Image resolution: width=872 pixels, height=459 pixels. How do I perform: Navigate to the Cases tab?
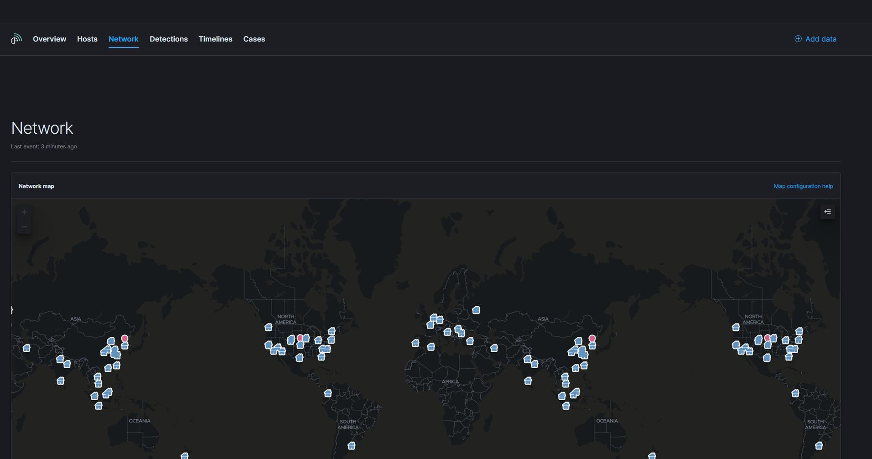[x=254, y=39]
